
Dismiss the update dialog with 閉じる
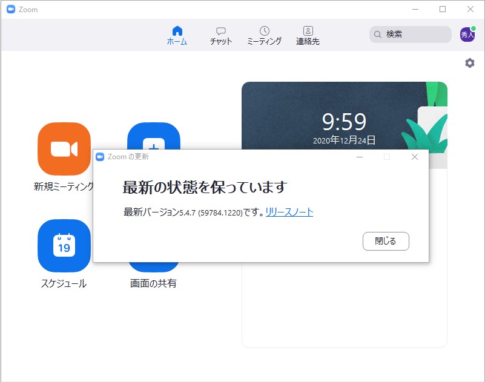pyautogui.click(x=386, y=241)
